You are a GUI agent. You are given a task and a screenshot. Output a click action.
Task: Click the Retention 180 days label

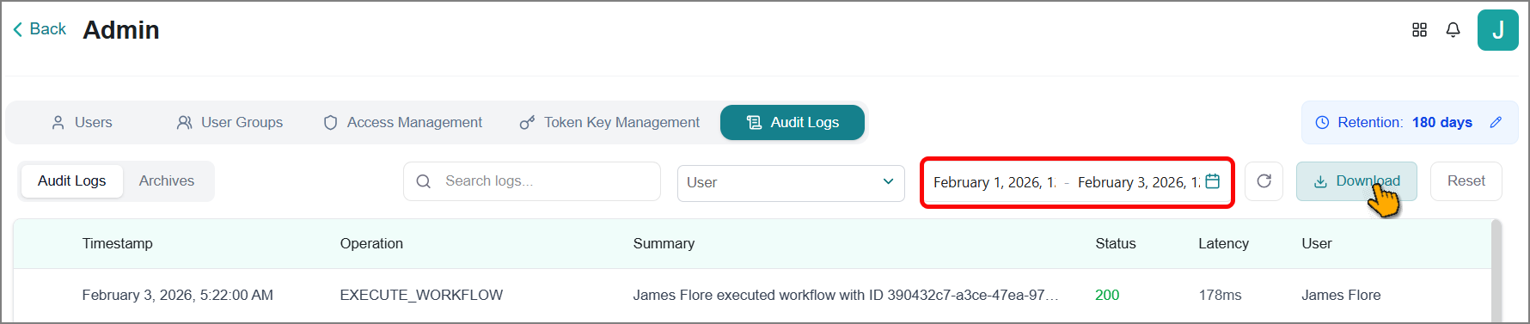tap(1405, 122)
